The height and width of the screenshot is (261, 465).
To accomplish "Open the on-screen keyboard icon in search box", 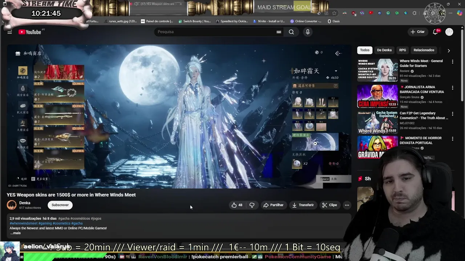I will pyautogui.click(x=279, y=32).
